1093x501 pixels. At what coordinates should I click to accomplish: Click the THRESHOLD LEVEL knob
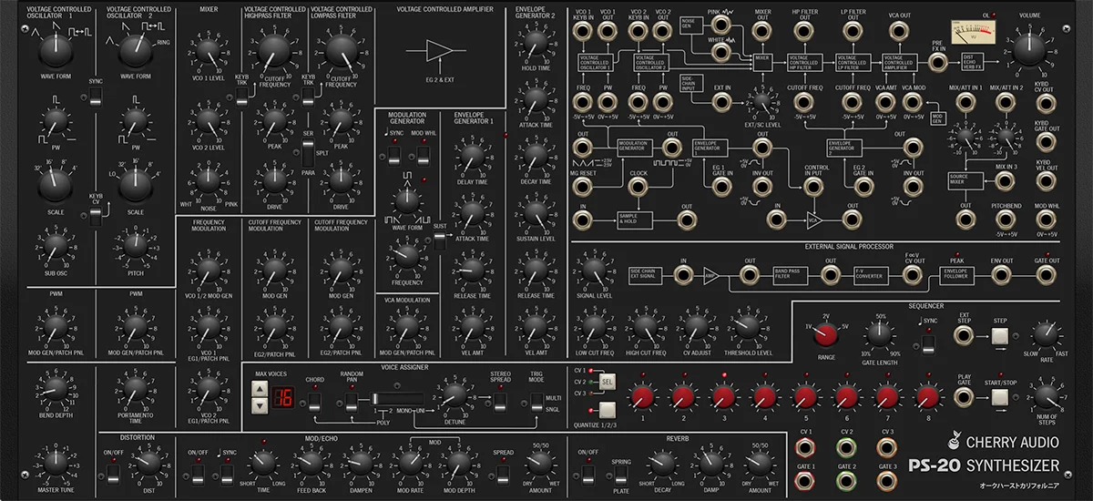point(747,327)
